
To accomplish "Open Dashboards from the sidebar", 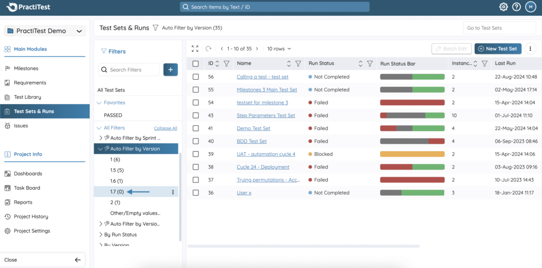I will pyautogui.click(x=28, y=173).
